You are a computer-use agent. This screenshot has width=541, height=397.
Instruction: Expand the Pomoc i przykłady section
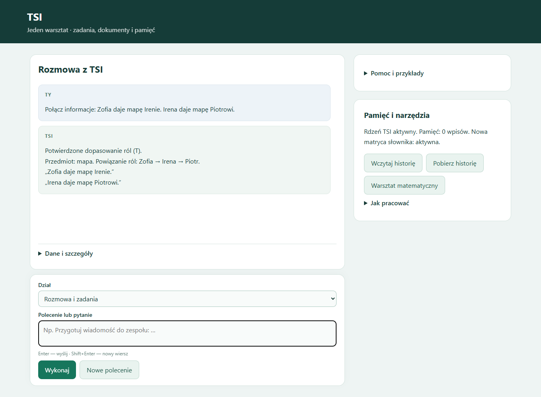(x=394, y=73)
